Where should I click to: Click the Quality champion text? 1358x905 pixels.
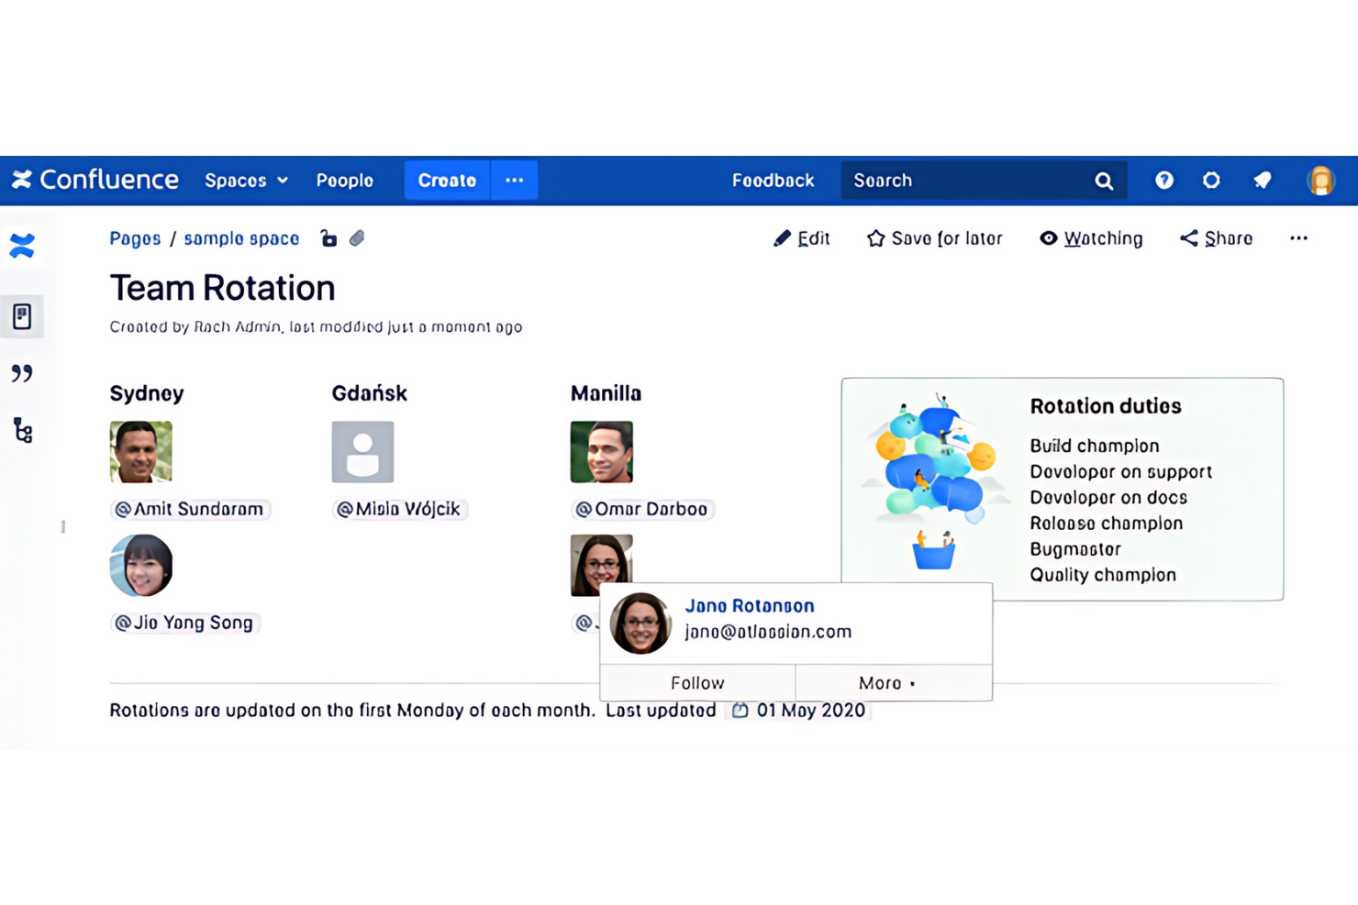(1102, 575)
